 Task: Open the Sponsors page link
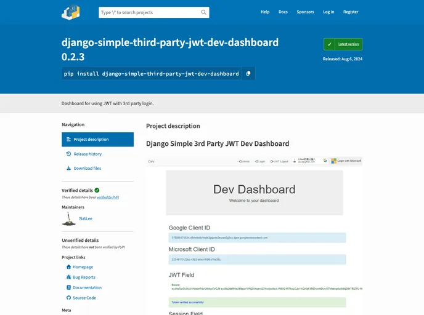(305, 12)
